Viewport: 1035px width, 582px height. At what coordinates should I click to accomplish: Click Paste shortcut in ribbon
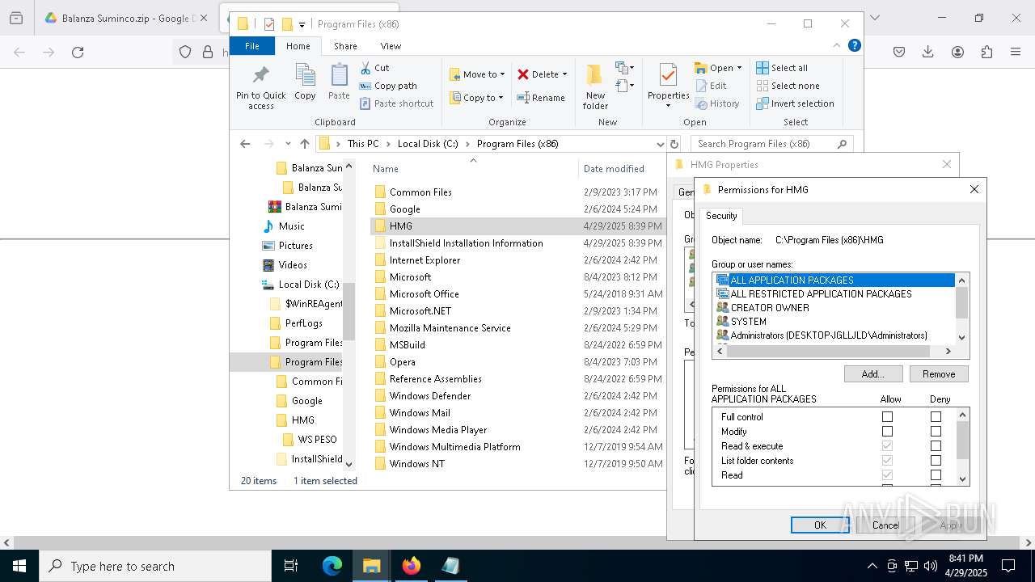click(396, 103)
